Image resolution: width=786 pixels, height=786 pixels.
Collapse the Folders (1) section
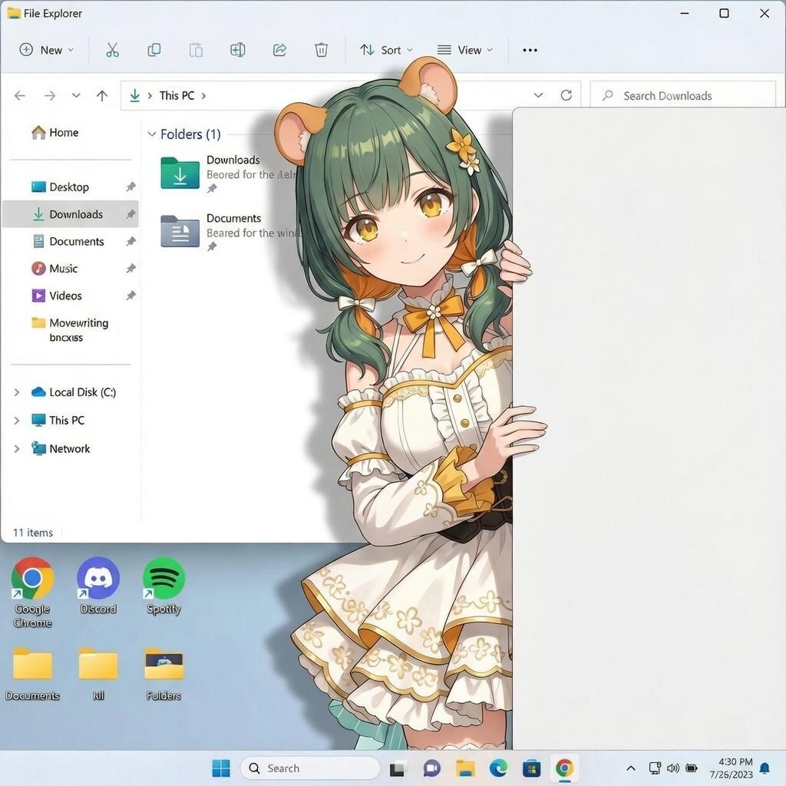pyautogui.click(x=151, y=134)
